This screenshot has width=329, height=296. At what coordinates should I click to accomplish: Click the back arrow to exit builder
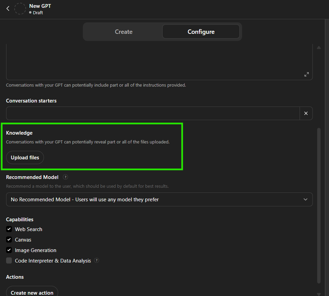(x=7, y=9)
